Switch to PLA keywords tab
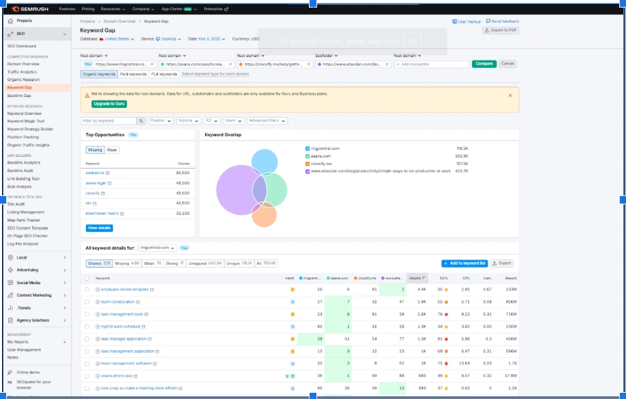Viewport: 626px width, 399px height. click(x=164, y=74)
